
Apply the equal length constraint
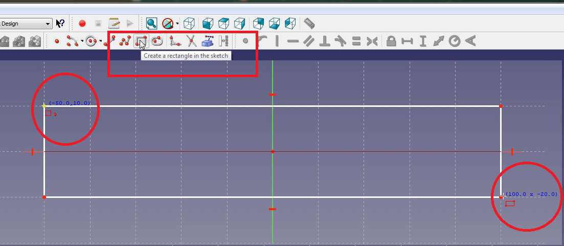click(x=356, y=41)
